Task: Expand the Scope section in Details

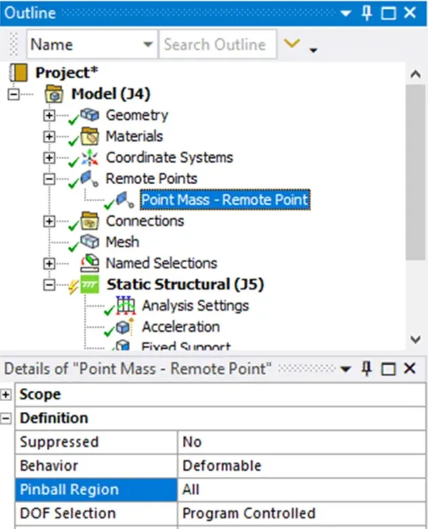Action: [5, 394]
